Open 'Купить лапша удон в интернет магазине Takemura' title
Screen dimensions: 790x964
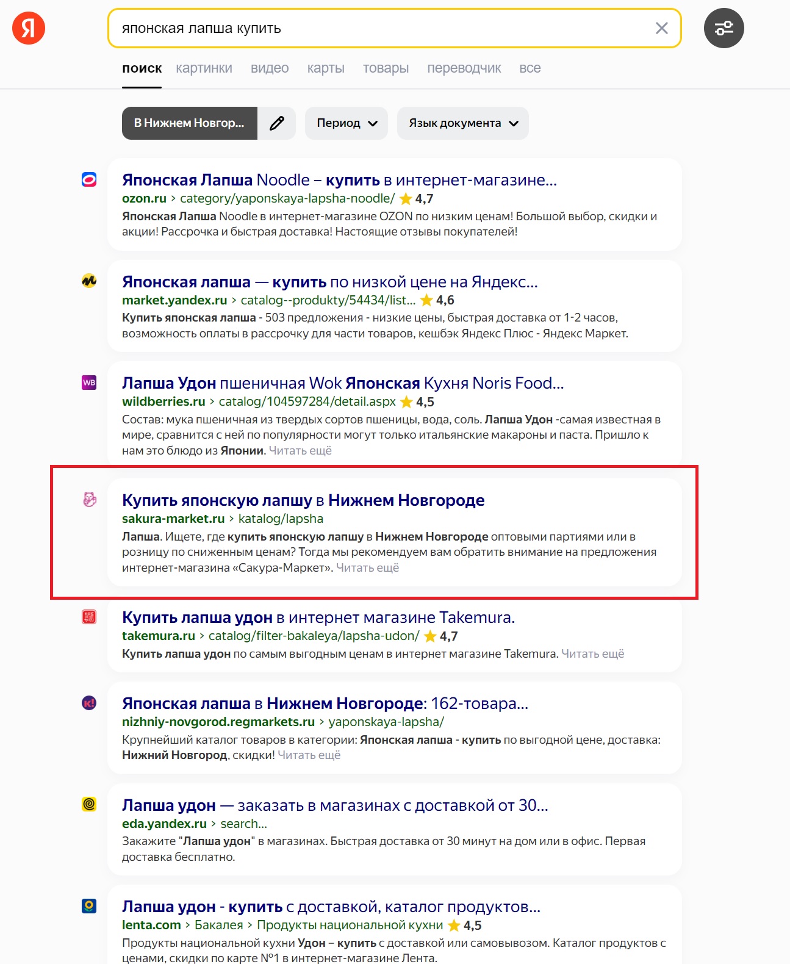(318, 617)
